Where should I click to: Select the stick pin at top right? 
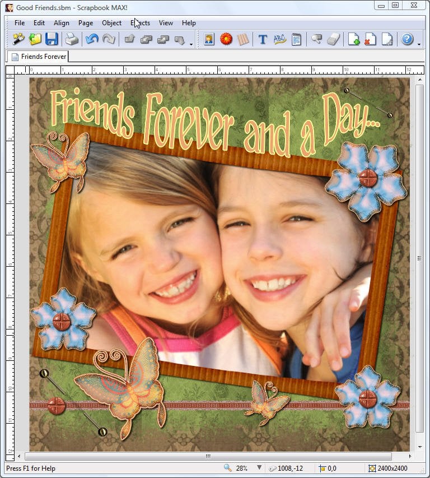point(368,103)
